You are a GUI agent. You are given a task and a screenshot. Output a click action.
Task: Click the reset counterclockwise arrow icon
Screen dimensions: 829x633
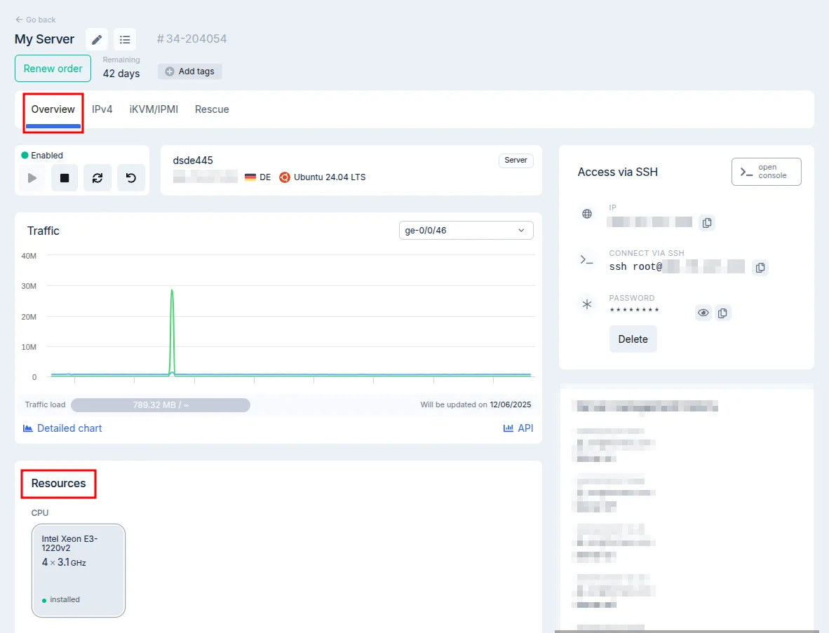(x=131, y=178)
